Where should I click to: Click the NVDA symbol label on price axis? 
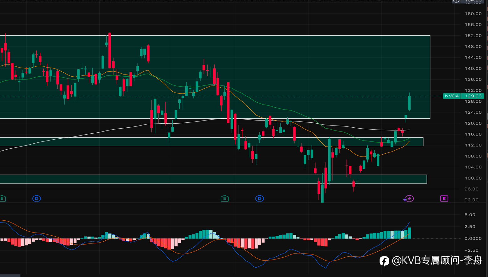click(x=452, y=96)
